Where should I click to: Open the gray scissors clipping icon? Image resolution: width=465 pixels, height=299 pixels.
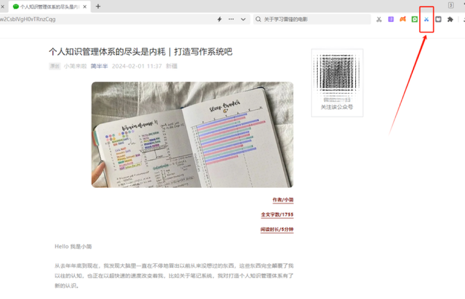(379, 19)
